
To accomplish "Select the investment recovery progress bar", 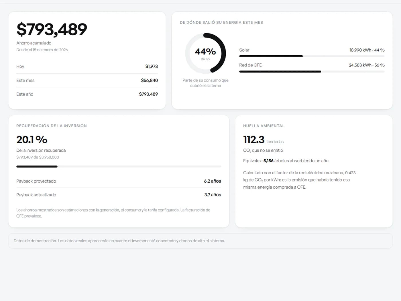I will (119, 167).
